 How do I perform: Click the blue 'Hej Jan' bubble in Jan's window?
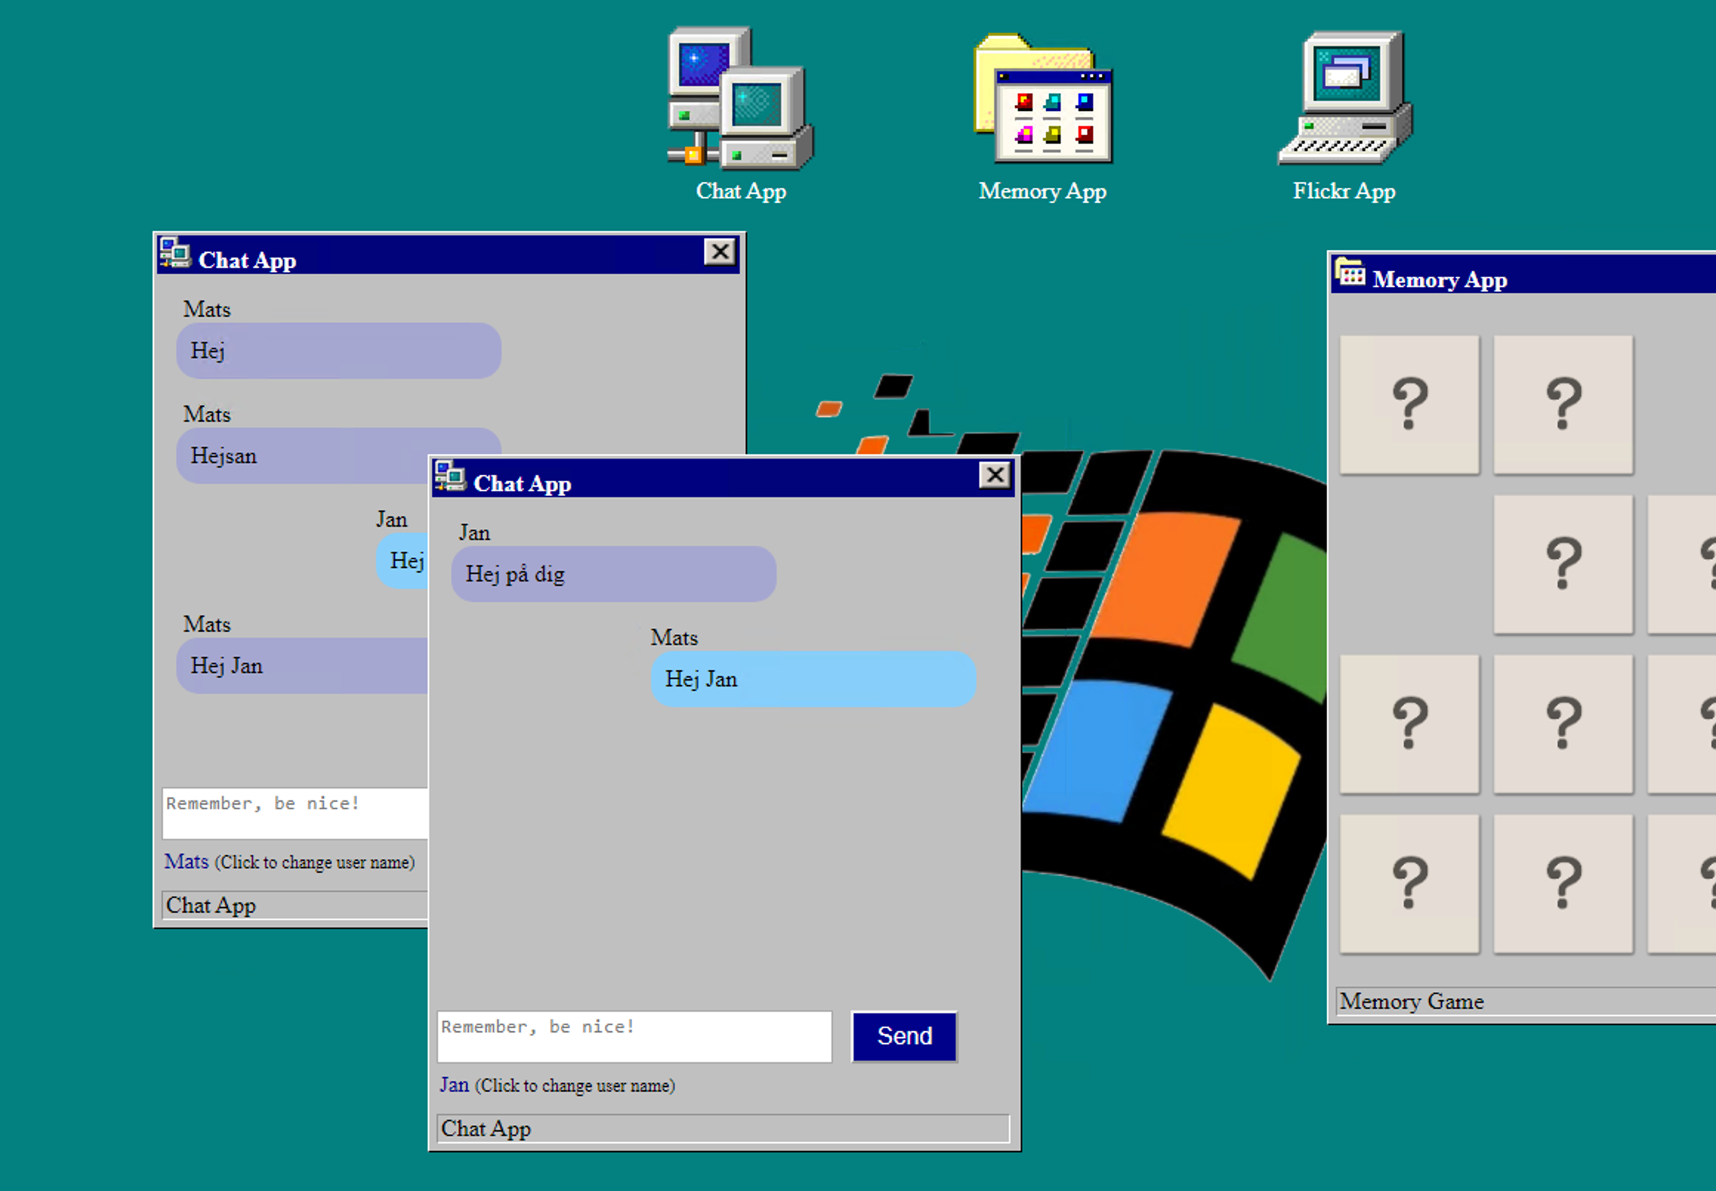(814, 679)
